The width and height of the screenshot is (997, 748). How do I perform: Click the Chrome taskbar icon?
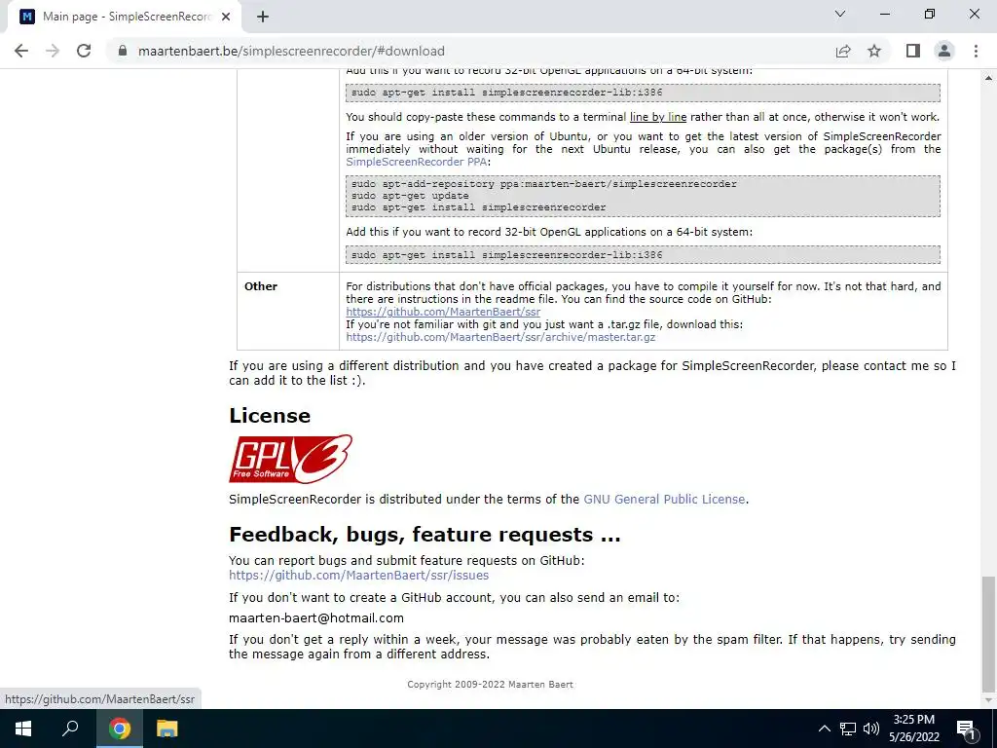(120, 729)
